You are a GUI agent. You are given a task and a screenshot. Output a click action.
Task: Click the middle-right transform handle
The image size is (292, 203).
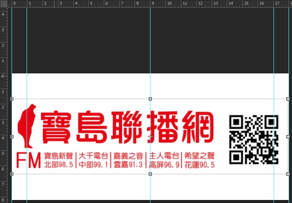tap(288, 136)
